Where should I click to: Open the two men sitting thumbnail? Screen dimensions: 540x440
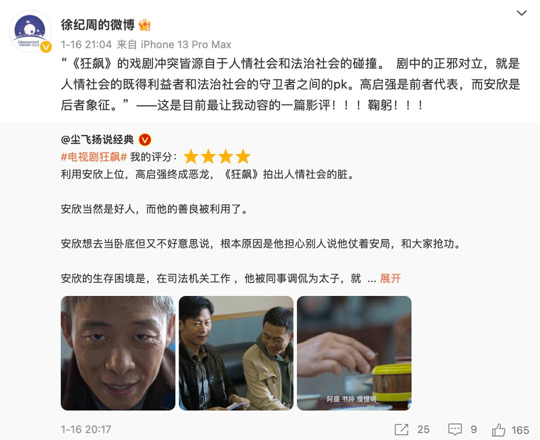236,353
